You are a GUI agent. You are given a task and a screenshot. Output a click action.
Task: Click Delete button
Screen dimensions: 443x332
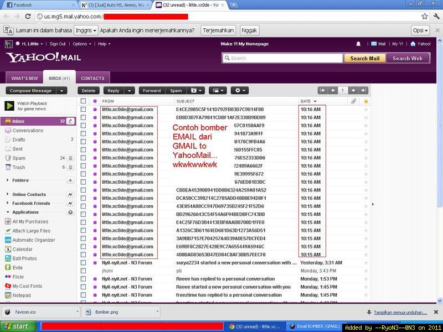[x=89, y=91]
